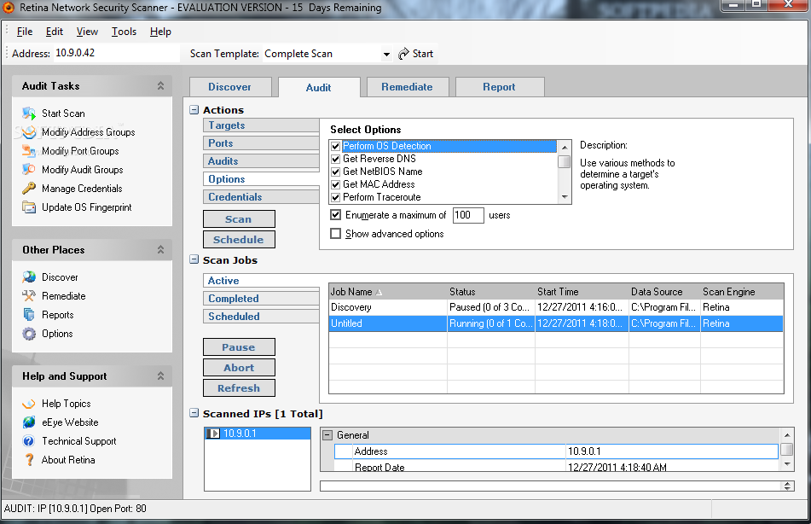Open the View menu
The height and width of the screenshot is (524, 811).
click(x=87, y=32)
